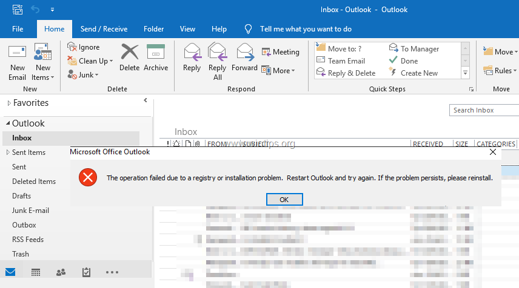Open the Clean Up dropdown

click(90, 61)
